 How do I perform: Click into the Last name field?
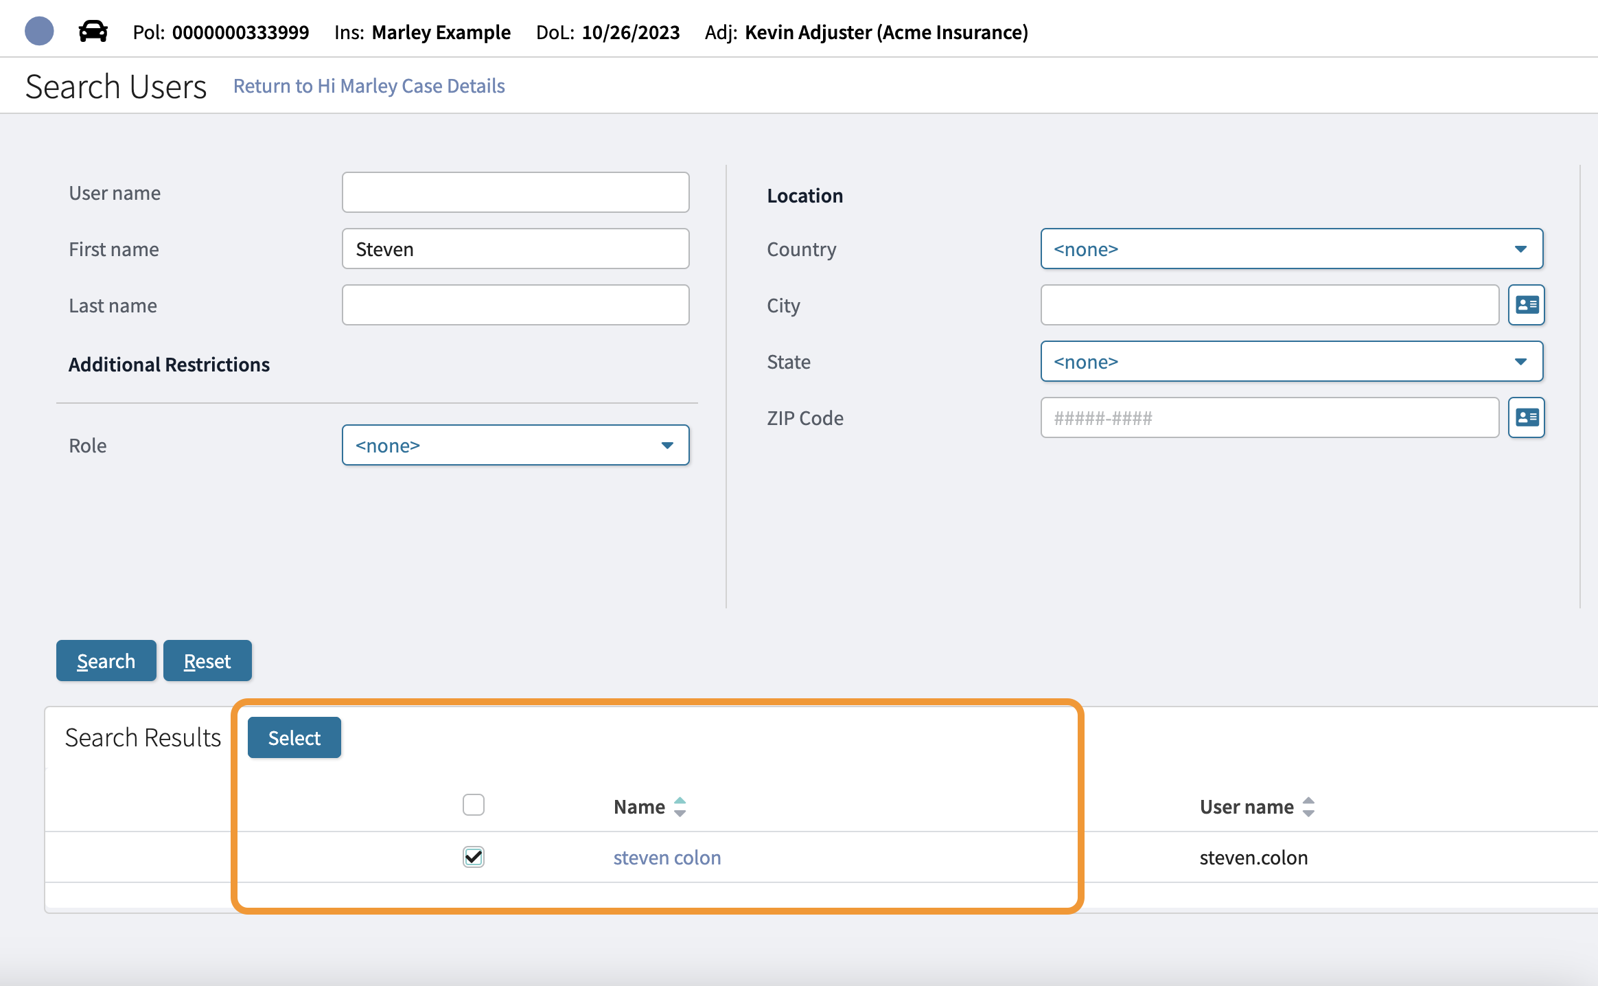point(515,305)
